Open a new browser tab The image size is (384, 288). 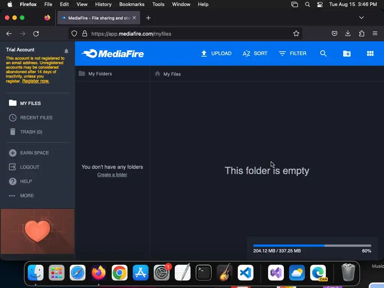point(148,18)
